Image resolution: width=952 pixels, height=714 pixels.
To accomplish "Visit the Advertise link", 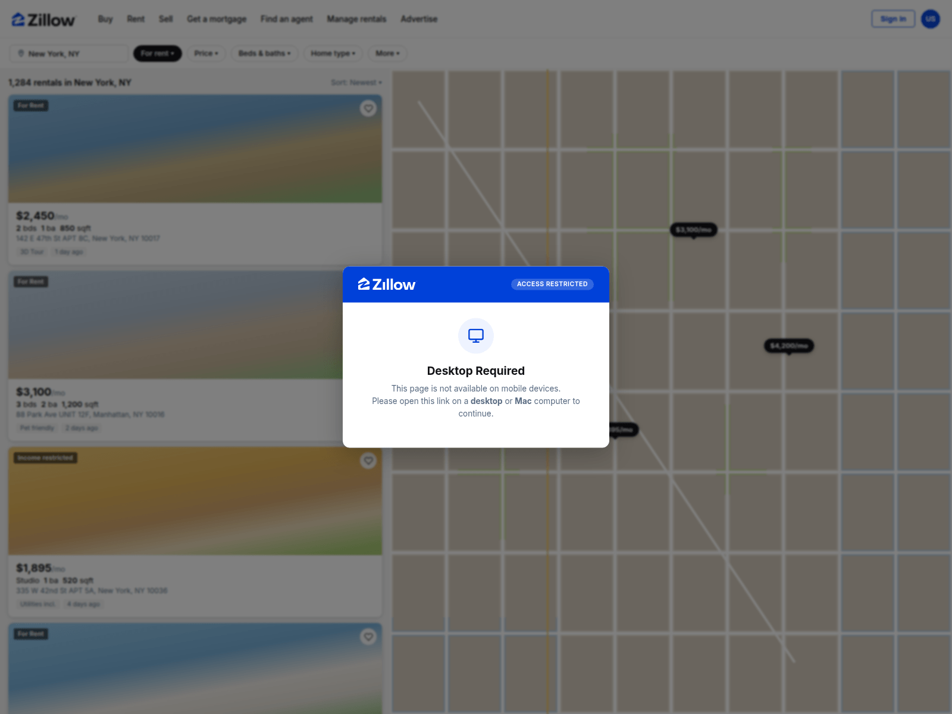I will (419, 19).
